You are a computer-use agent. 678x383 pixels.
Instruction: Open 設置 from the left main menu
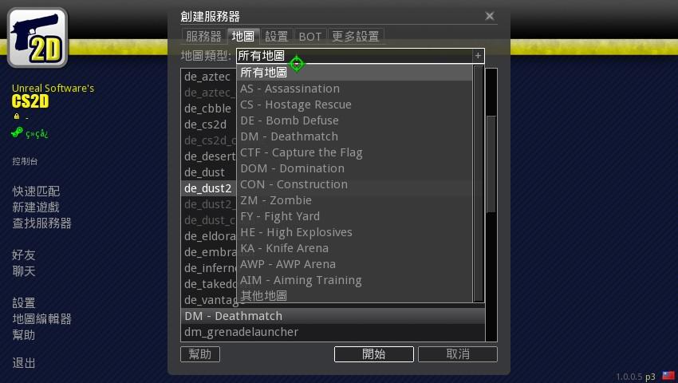[x=24, y=303]
